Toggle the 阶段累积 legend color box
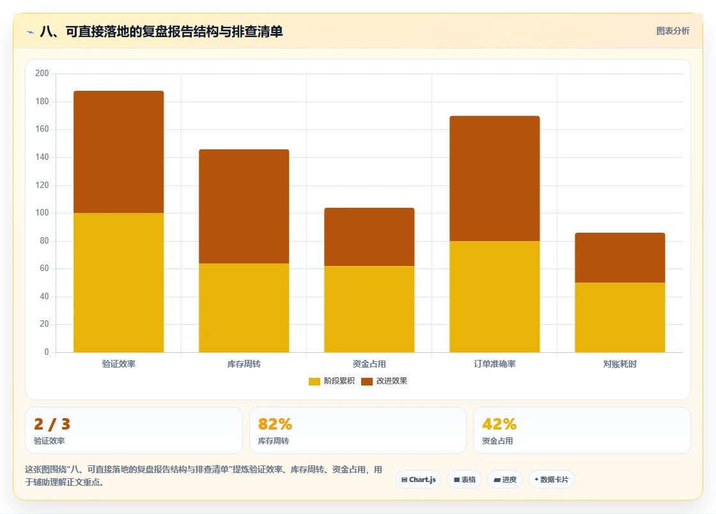 tap(314, 381)
